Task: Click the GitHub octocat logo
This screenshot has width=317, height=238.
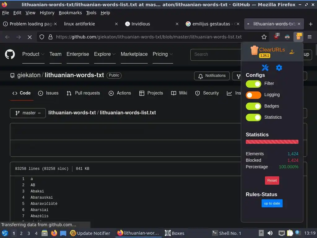Action: (10, 54)
